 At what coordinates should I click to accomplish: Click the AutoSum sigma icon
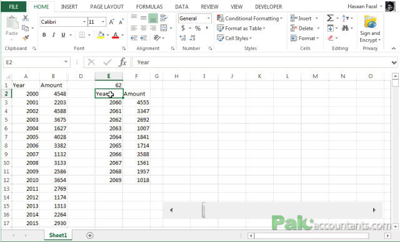(330, 18)
